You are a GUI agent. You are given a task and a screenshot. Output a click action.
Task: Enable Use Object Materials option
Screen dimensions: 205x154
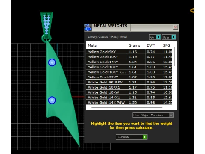point(153,115)
